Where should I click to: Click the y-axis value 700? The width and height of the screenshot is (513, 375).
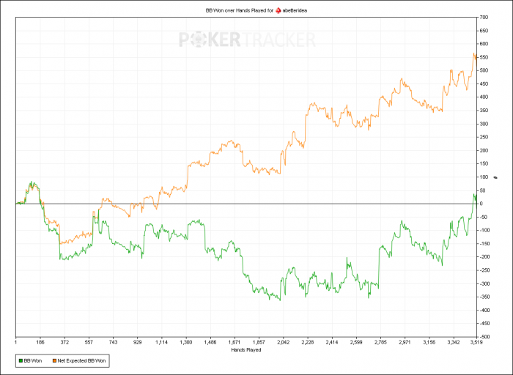(x=484, y=18)
